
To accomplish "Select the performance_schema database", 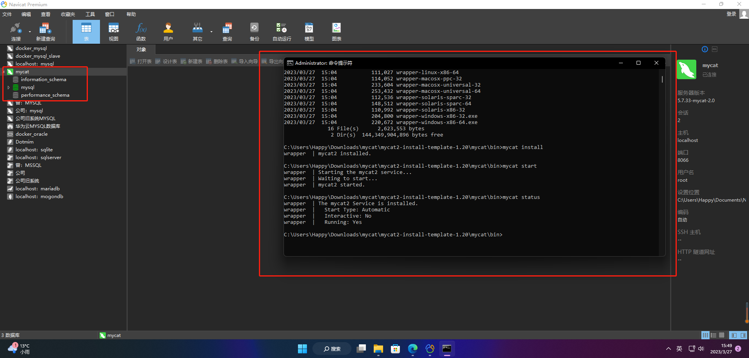I will [45, 95].
